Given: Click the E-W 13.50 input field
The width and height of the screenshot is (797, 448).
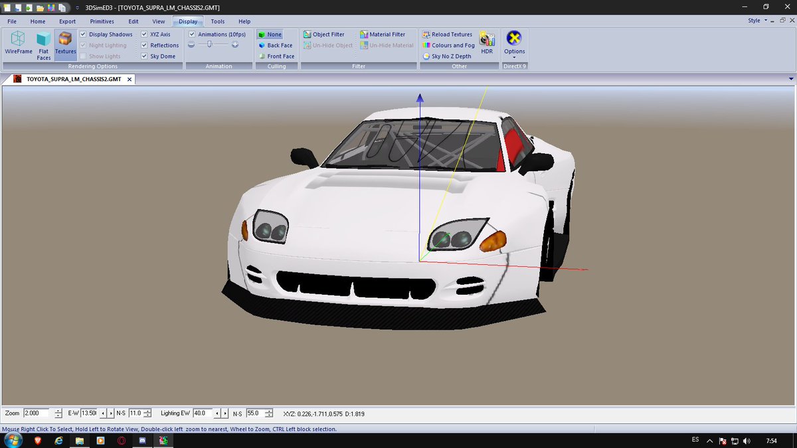Looking at the screenshot, I should tap(89, 413).
